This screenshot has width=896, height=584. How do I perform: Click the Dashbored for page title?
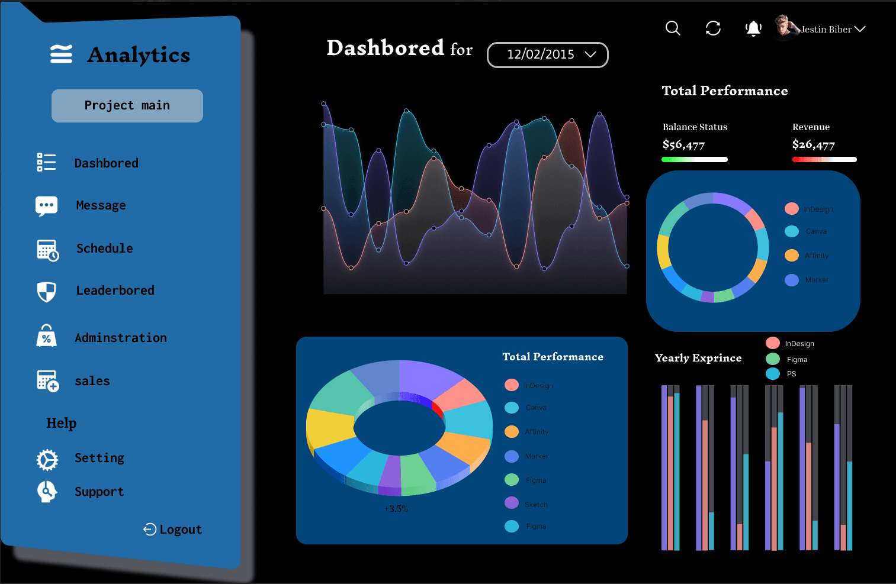(x=400, y=48)
